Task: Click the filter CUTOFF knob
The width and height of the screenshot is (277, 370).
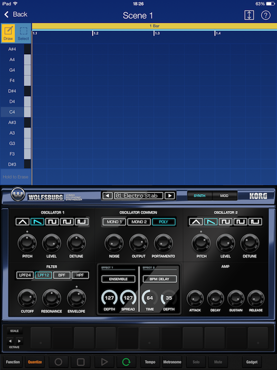Action: tap(27, 298)
